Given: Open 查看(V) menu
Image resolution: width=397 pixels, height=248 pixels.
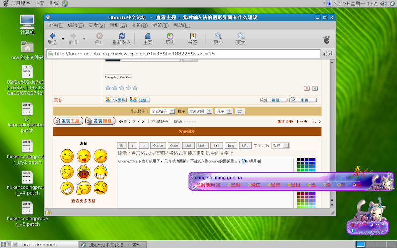Looking at the screenshot, I should pos(97,25).
